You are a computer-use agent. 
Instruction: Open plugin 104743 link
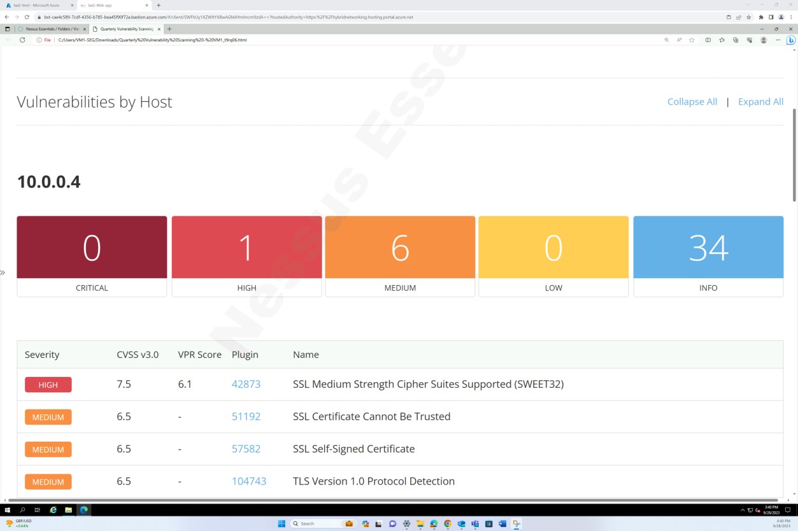click(x=249, y=481)
